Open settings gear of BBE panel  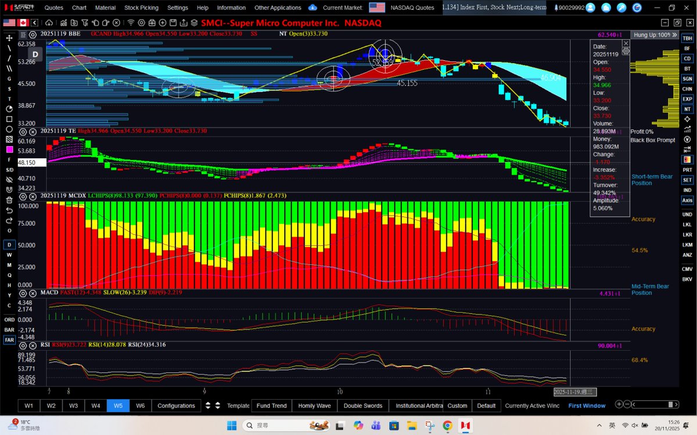pos(33,35)
